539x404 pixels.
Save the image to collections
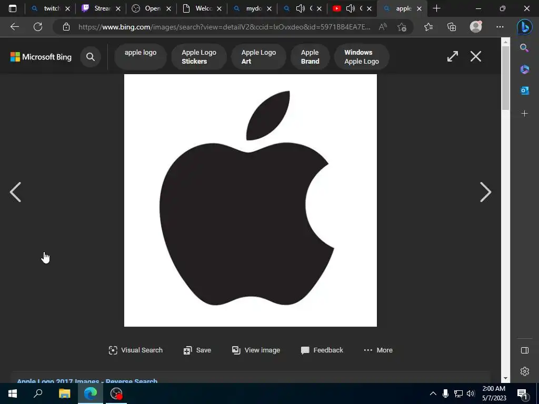pyautogui.click(x=197, y=350)
